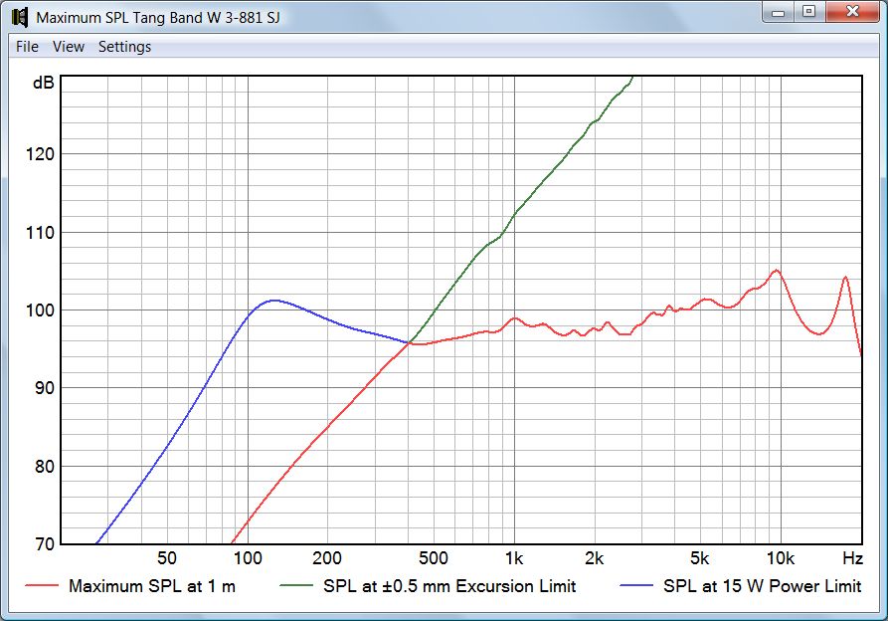Click the Hz axis unit label
888x621 pixels.
[x=852, y=558]
